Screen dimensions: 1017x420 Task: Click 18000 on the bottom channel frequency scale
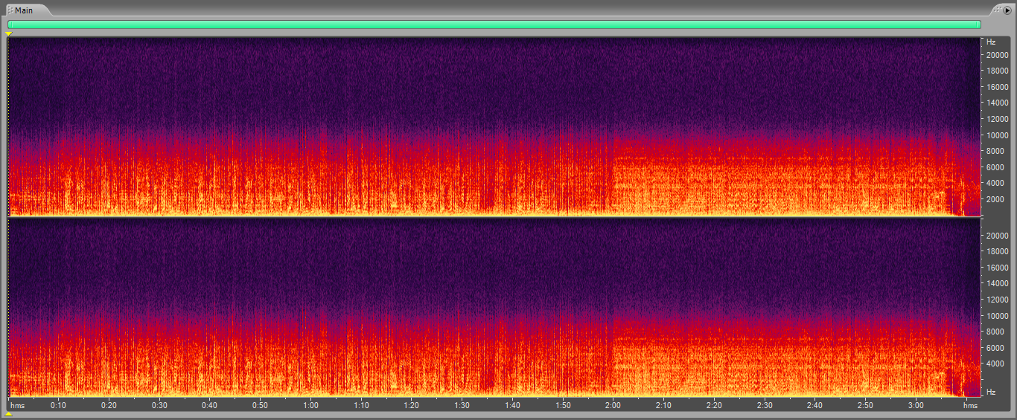(x=997, y=252)
